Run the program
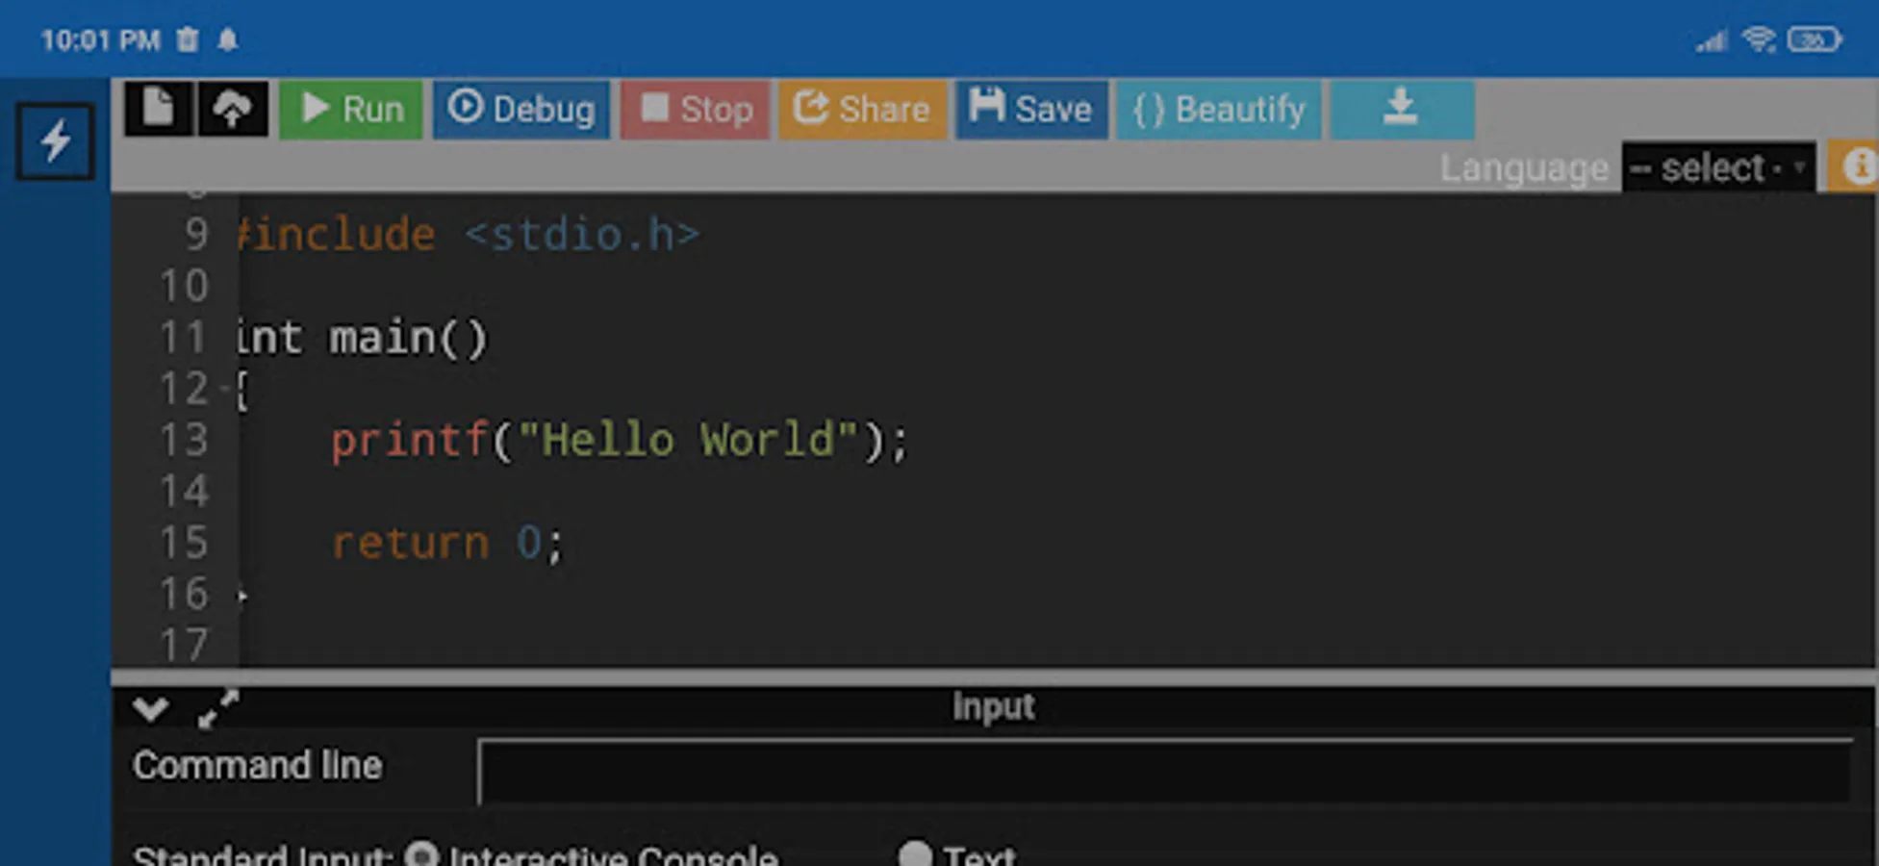 tap(351, 109)
